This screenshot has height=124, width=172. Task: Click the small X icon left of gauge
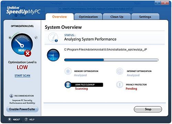10,37
